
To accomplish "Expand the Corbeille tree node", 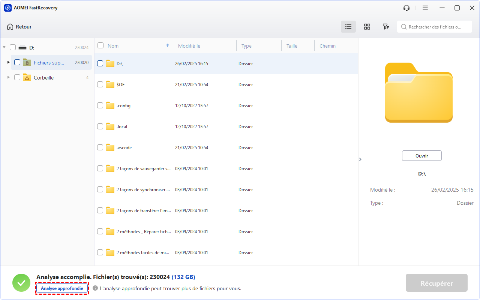I will (9, 78).
